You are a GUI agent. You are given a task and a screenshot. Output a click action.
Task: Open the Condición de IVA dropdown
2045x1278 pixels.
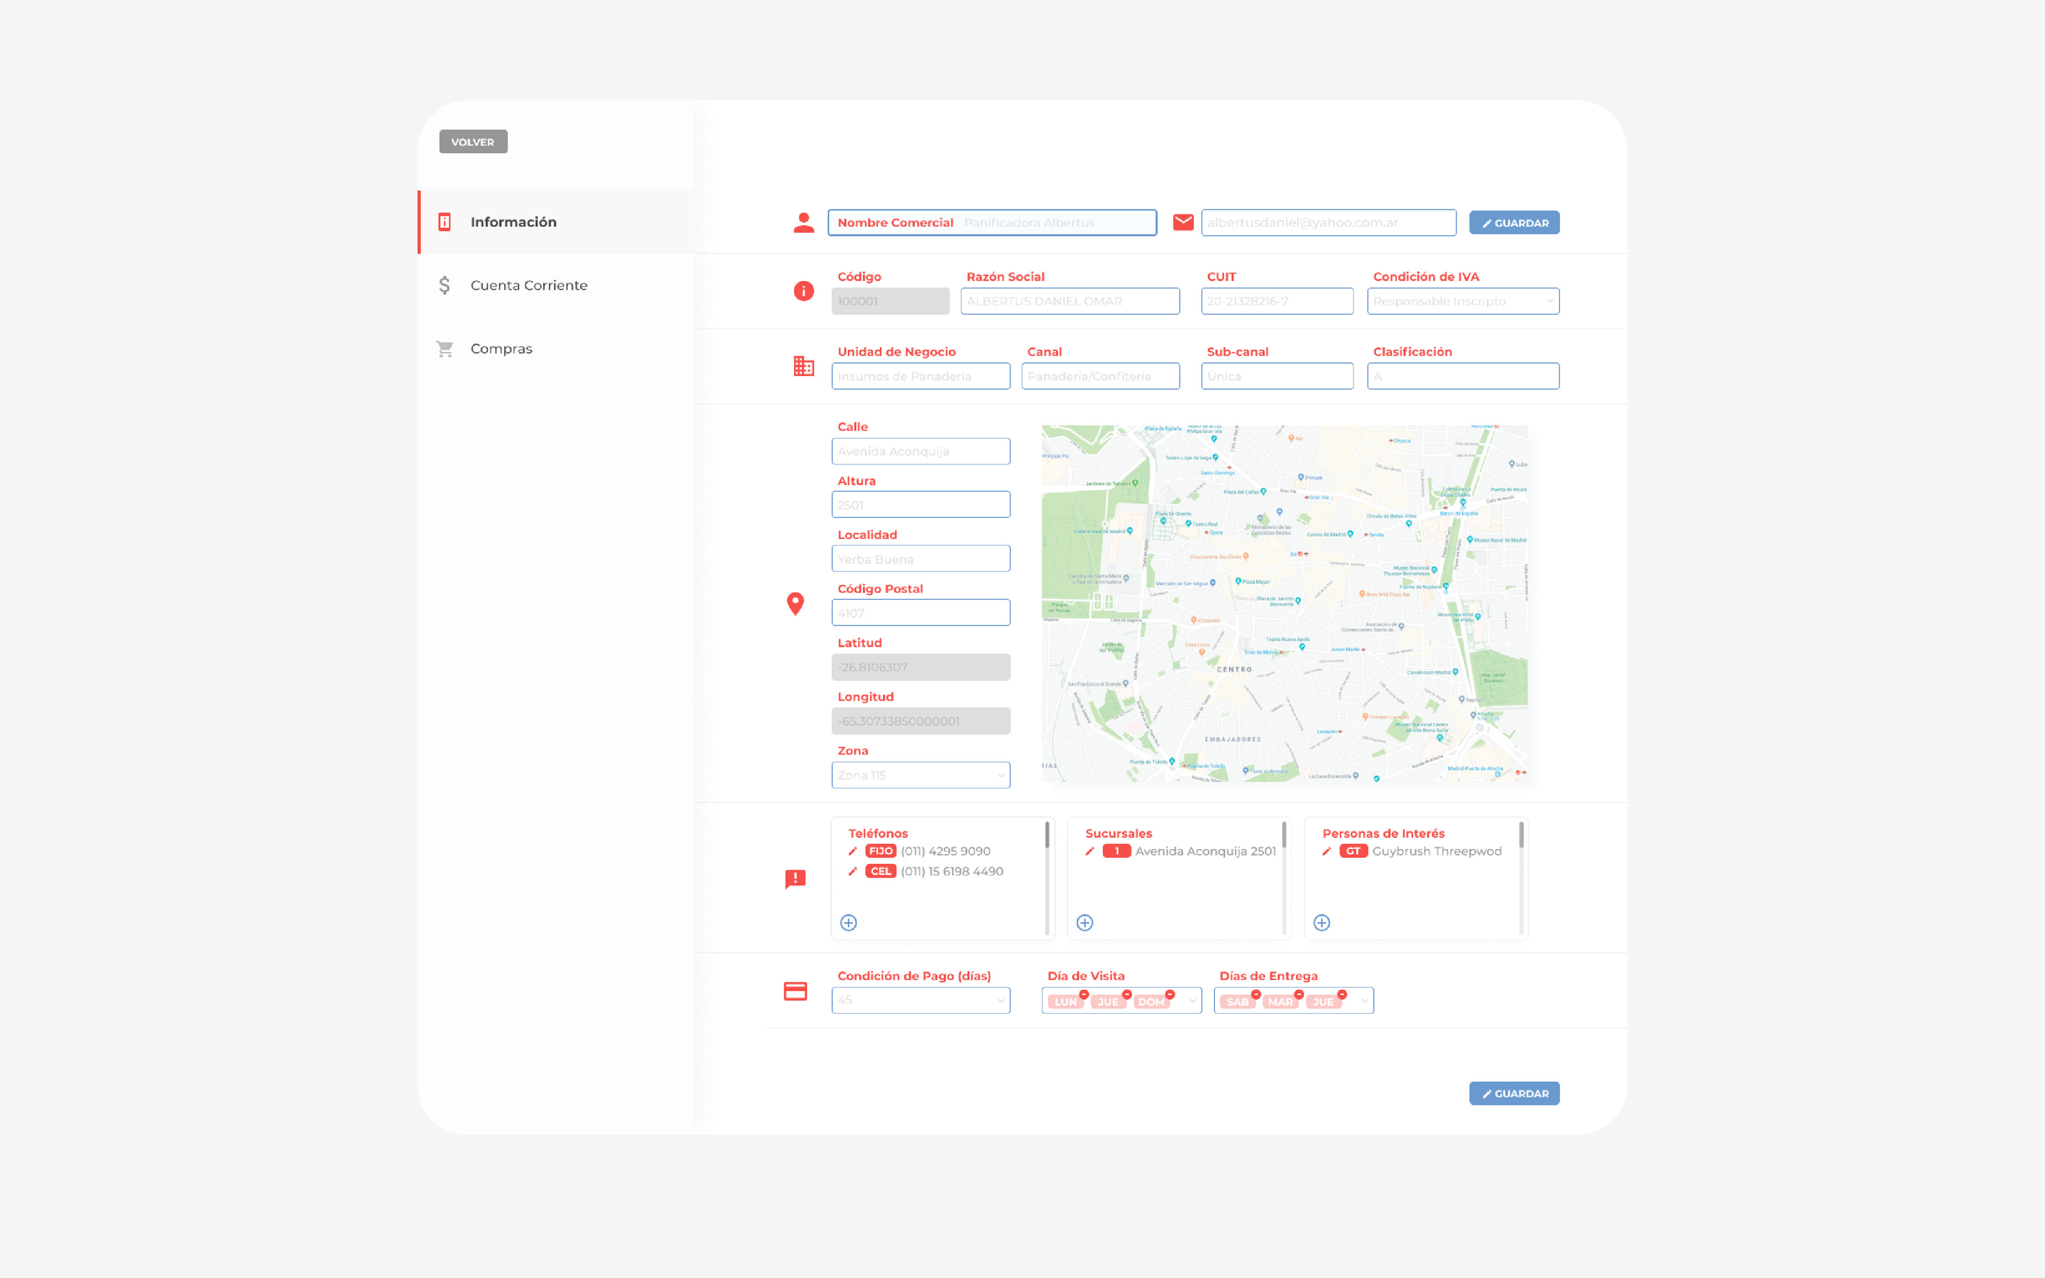point(1462,301)
